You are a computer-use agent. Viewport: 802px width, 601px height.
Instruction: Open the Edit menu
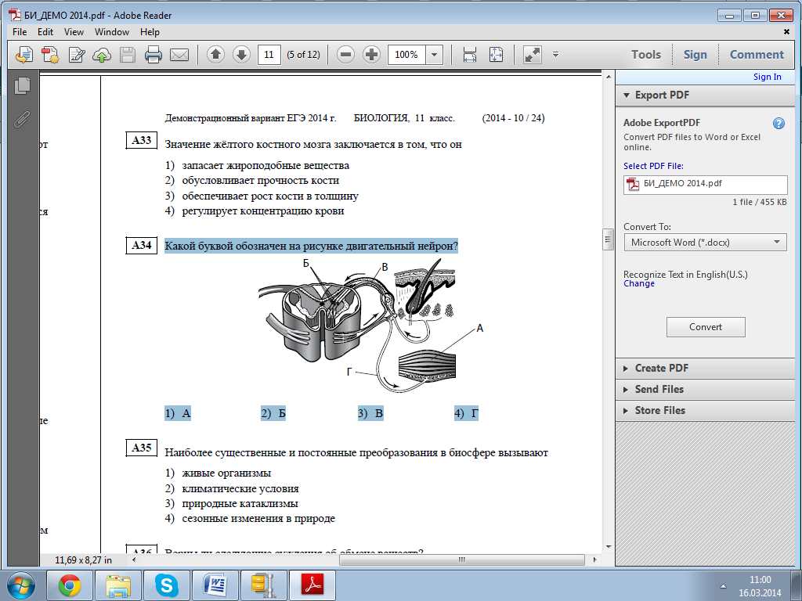click(x=45, y=31)
